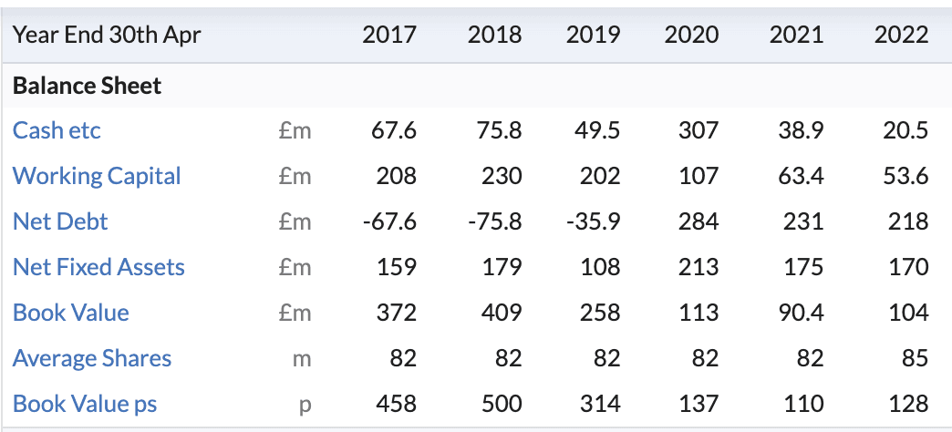Select the 2021 Book Value figure 90.4
952x432 pixels.
[799, 313]
